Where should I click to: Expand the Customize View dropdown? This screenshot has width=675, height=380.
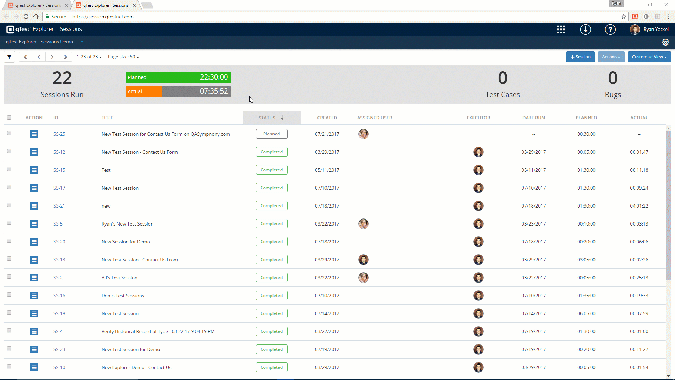click(x=649, y=57)
